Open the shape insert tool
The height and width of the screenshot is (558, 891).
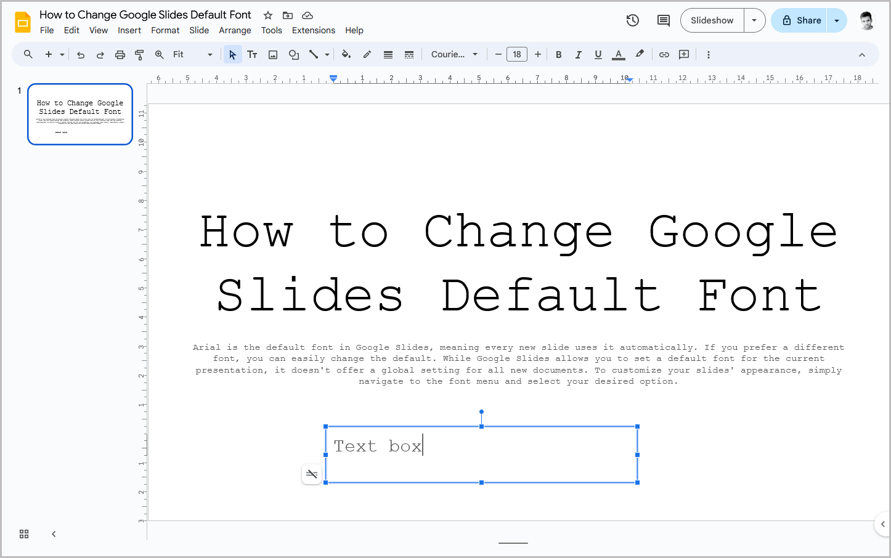pos(294,55)
